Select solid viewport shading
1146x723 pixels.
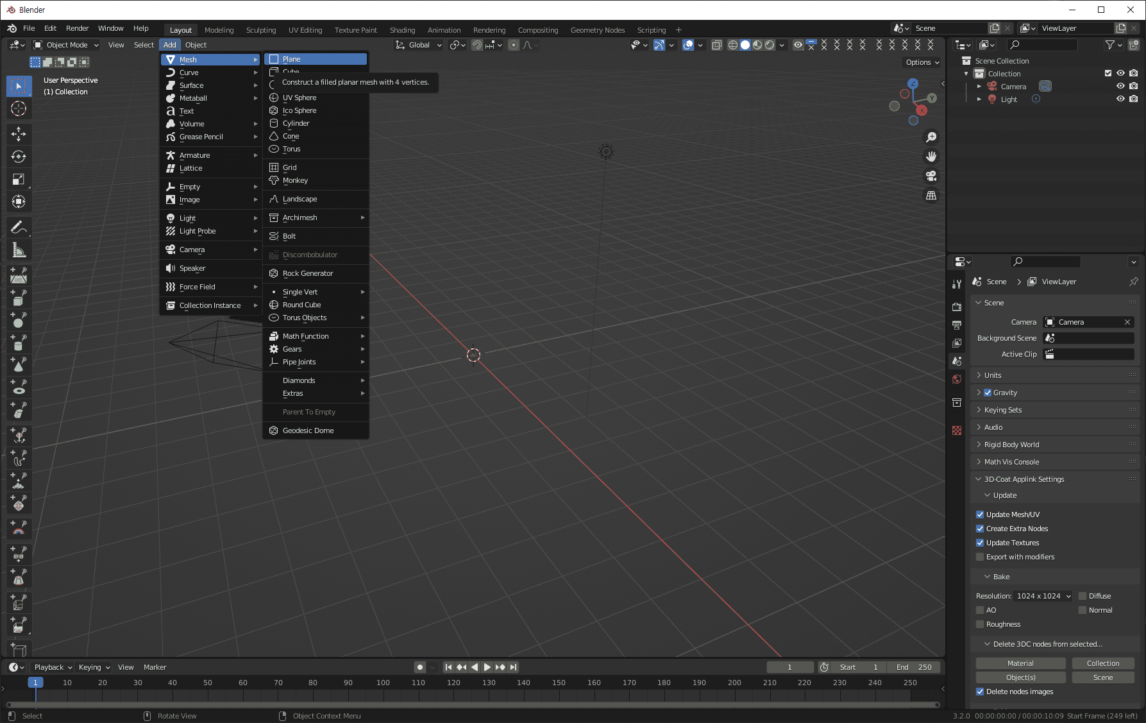click(745, 45)
